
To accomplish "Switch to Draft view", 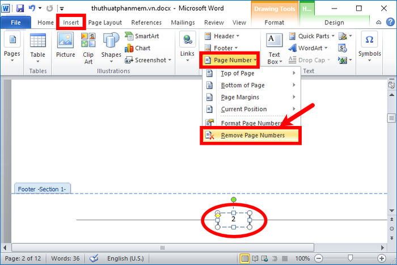I will (285, 258).
